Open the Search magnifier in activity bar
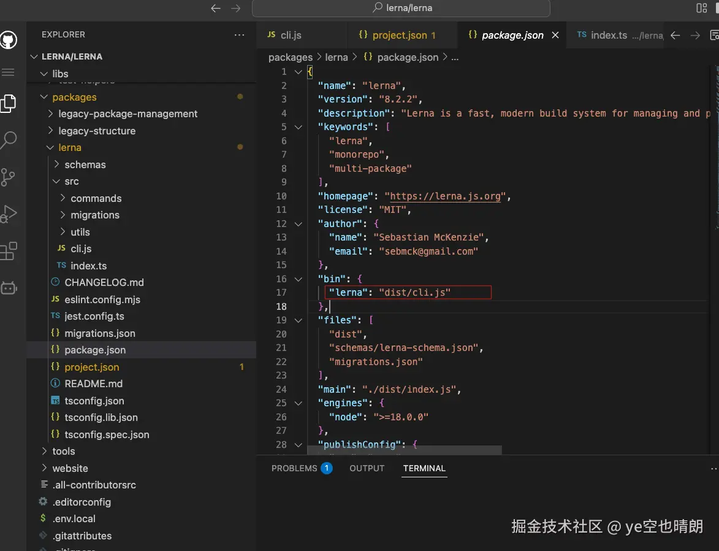The width and height of the screenshot is (719, 551). click(9, 140)
